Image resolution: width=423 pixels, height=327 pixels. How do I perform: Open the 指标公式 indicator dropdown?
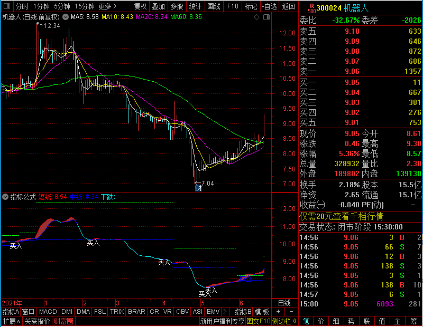(x=5, y=197)
